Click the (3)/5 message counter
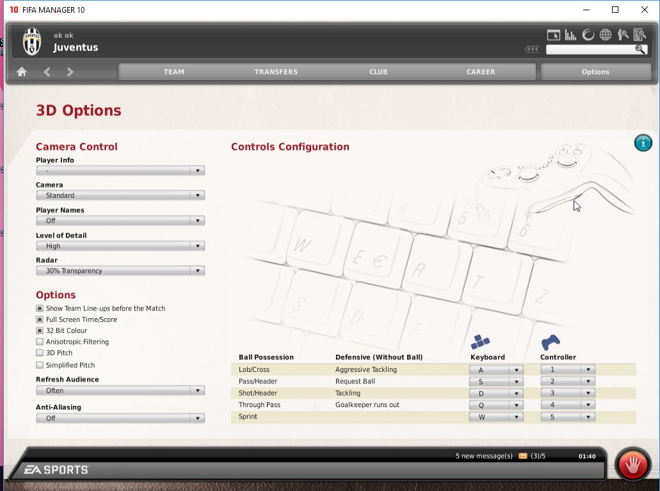Image resolution: width=660 pixels, height=491 pixels. 538,456
